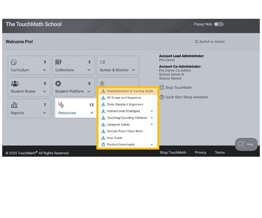Select Sample Place Value Mats

coord(128,131)
